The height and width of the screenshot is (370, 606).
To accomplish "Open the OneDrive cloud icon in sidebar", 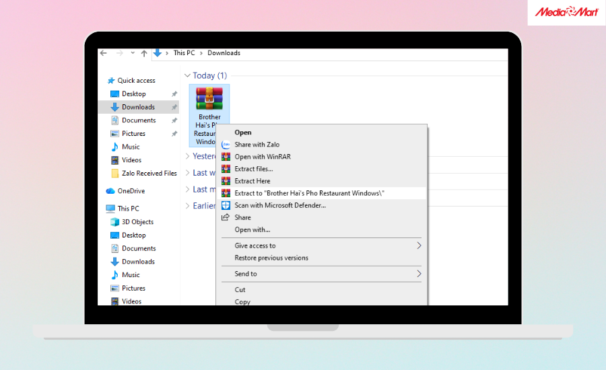I will click(110, 191).
